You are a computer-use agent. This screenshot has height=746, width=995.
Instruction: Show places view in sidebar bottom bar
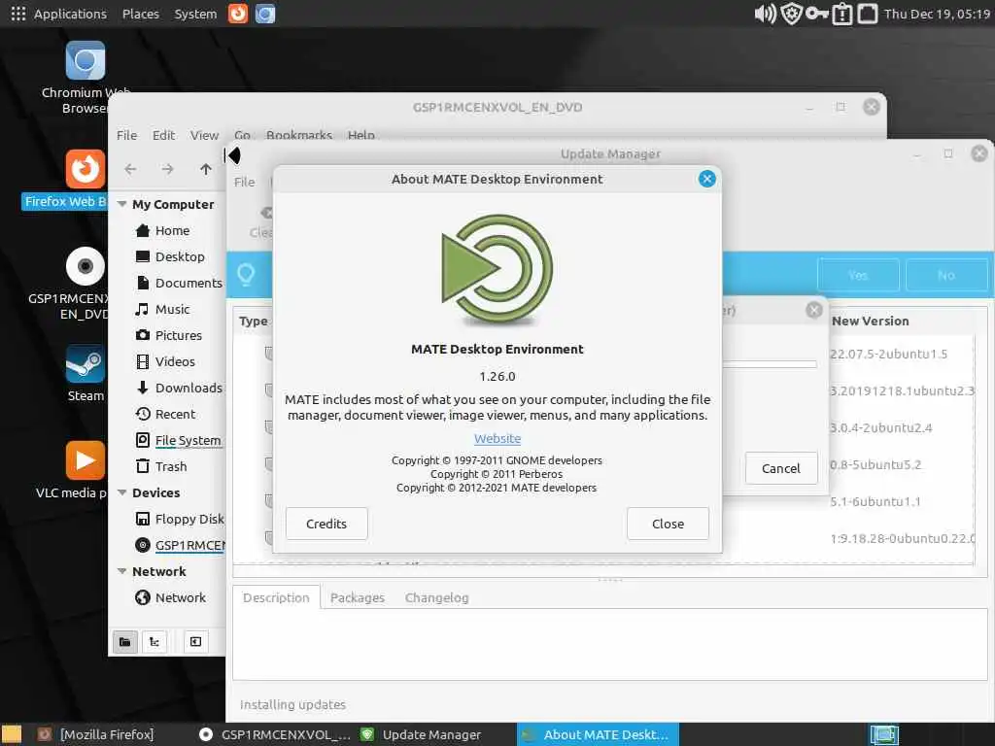point(125,642)
